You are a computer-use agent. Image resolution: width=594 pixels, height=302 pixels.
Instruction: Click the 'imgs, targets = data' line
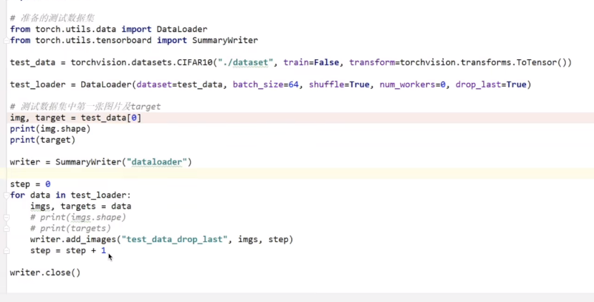[81, 207]
